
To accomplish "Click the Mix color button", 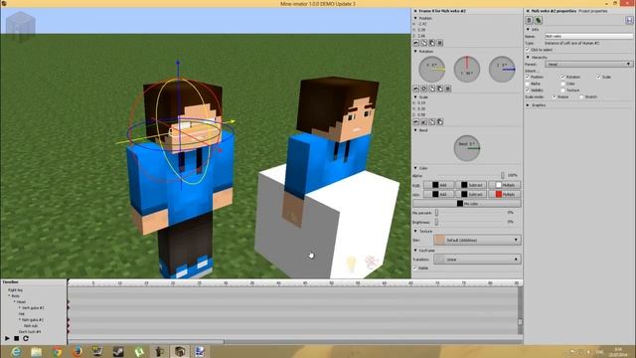I will coord(467,203).
